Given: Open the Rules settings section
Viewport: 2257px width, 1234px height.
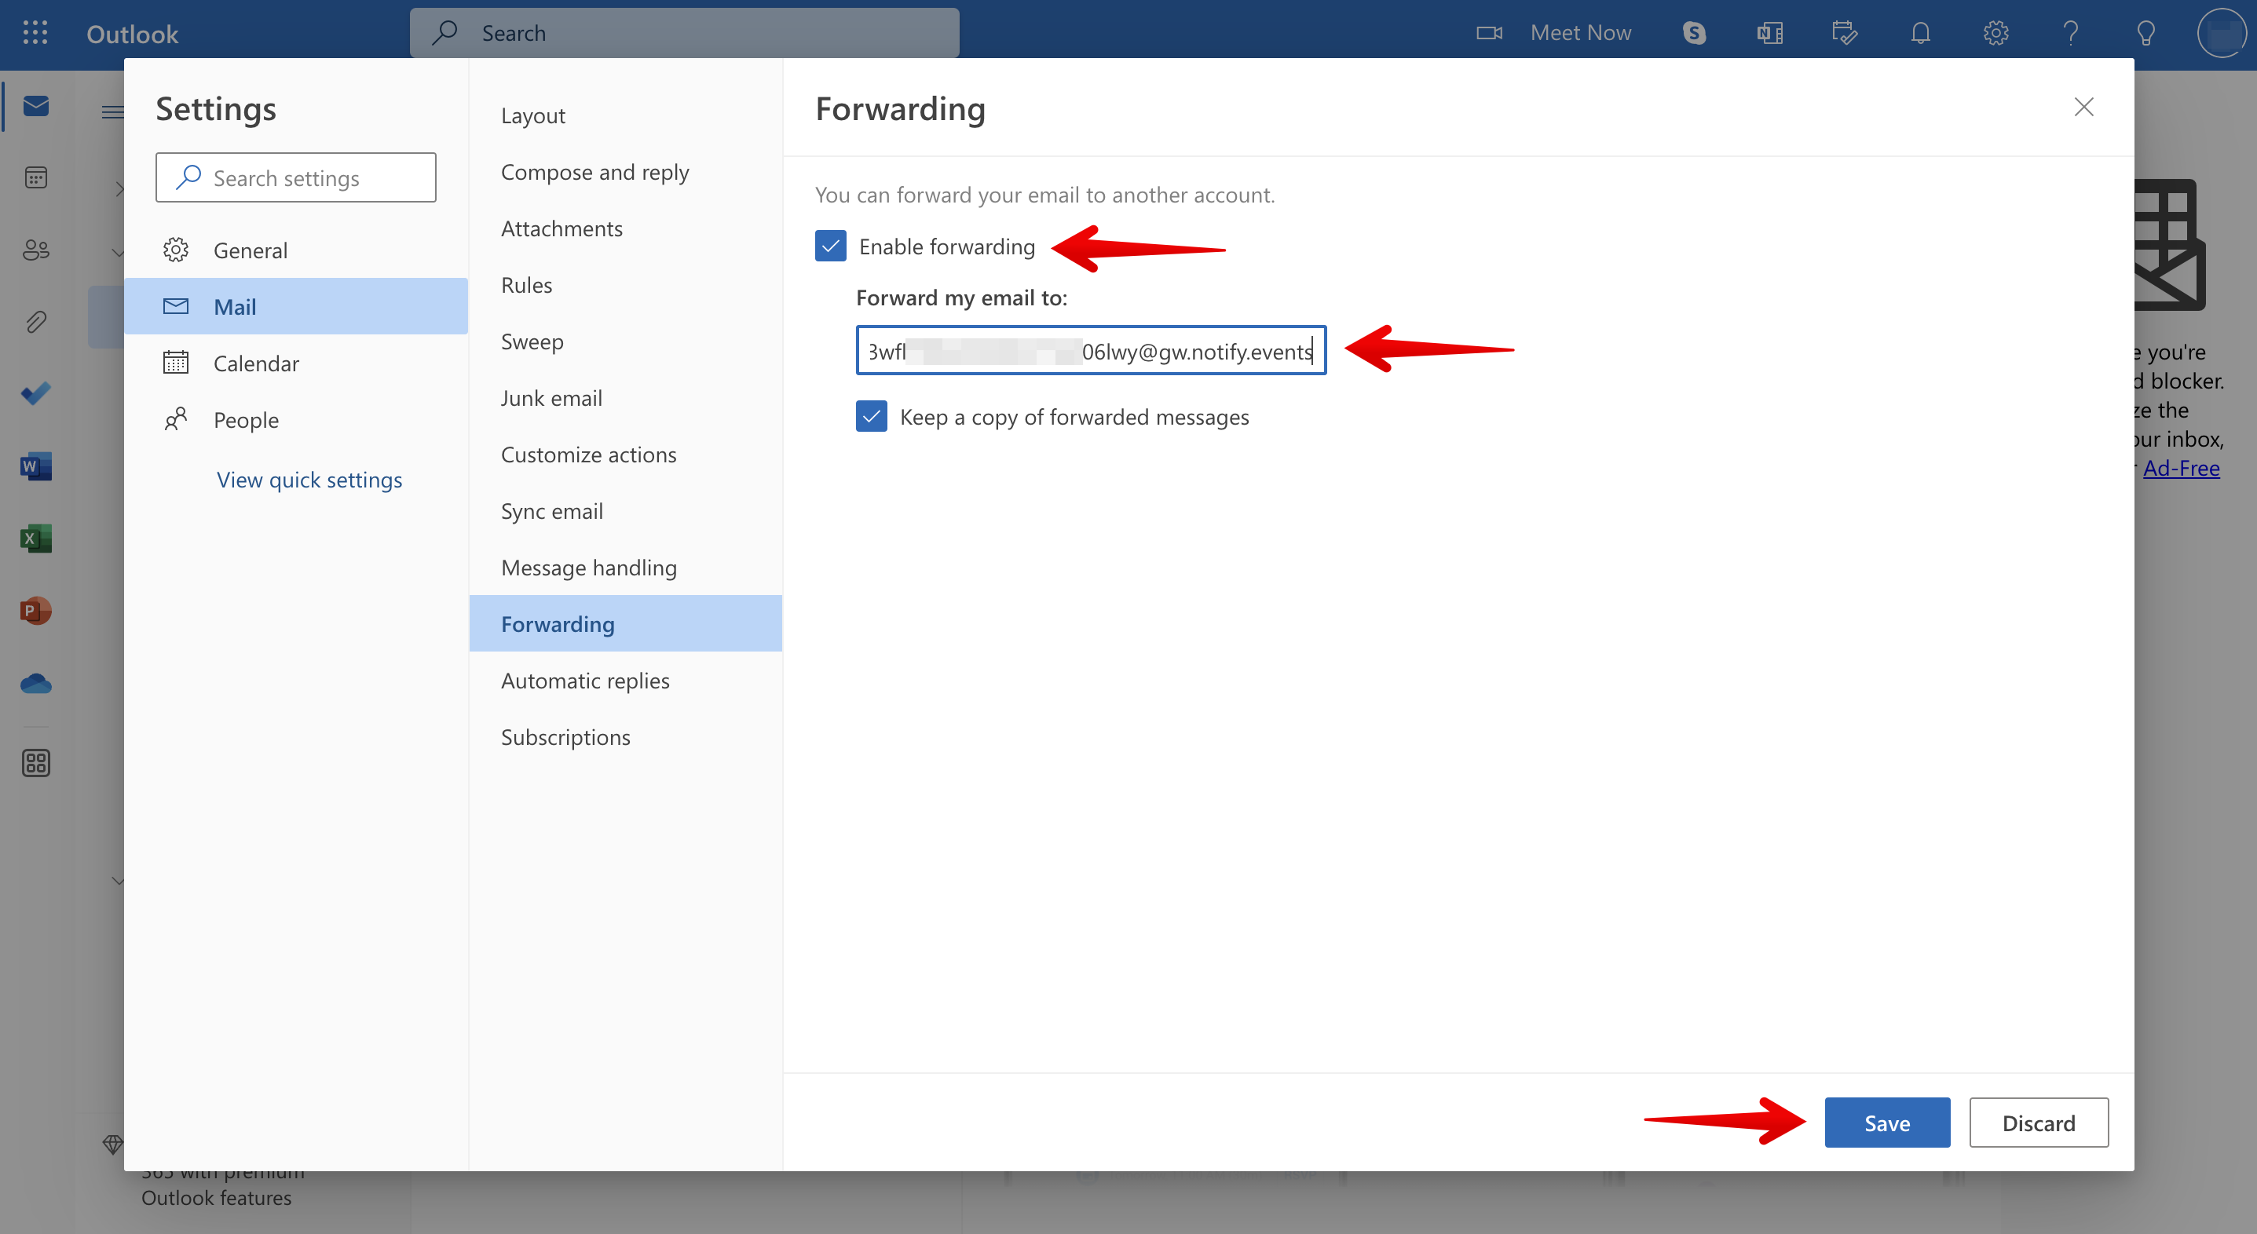Looking at the screenshot, I should point(525,285).
